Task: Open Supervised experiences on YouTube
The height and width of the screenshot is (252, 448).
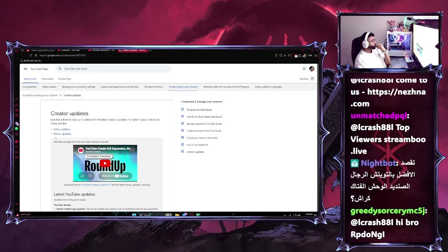Action: pos(120,87)
